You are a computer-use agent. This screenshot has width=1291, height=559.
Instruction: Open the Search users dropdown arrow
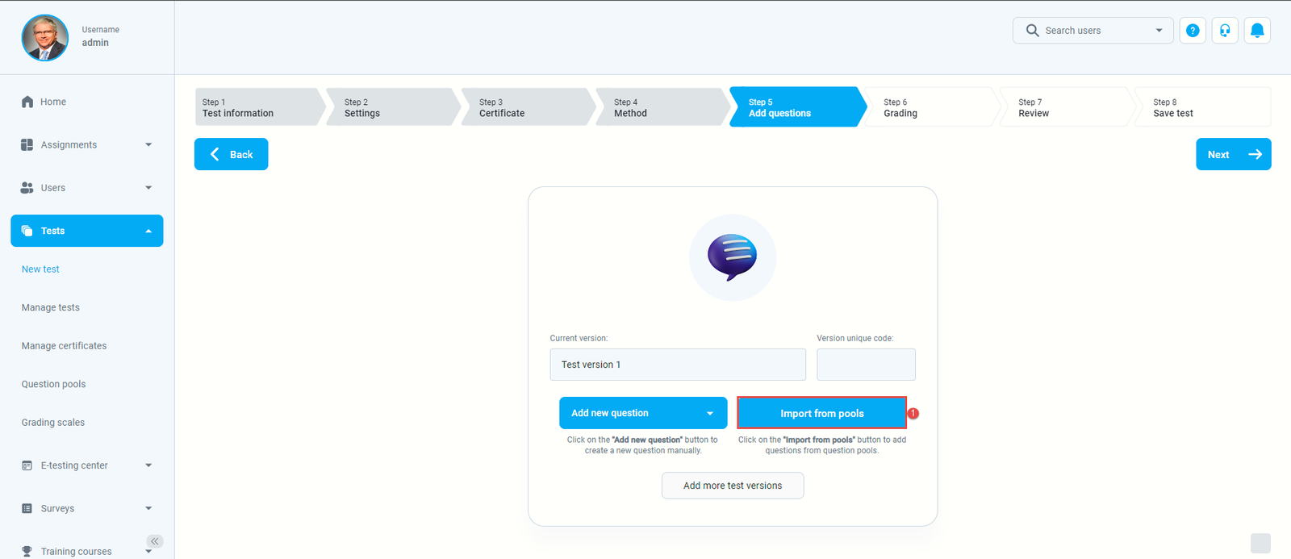(x=1159, y=31)
